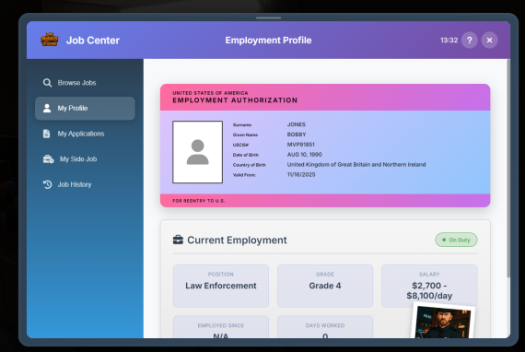525x352 pixels.
Task: View Job History page
Action: (85, 184)
